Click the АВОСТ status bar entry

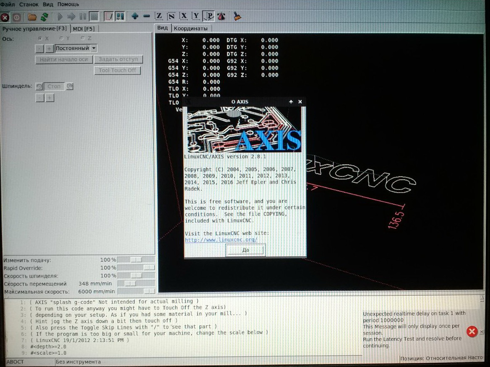coord(15,362)
